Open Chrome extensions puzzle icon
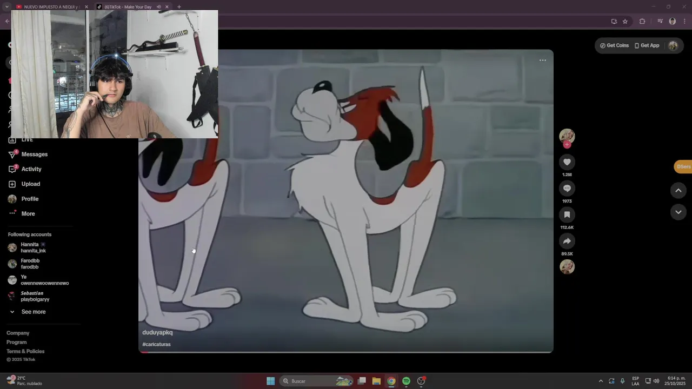692x389 pixels. [x=642, y=22]
